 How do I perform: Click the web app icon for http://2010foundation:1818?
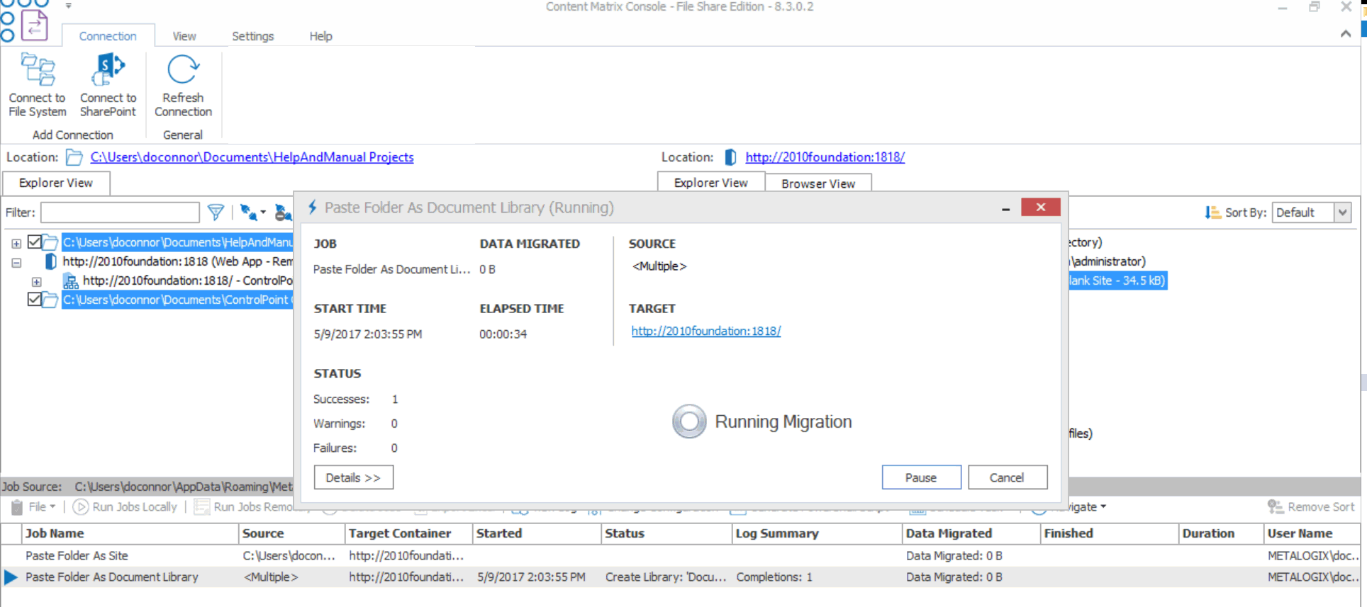coord(51,261)
